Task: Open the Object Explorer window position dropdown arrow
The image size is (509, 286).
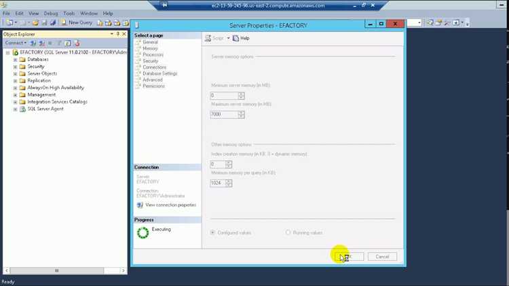Action: [112, 34]
